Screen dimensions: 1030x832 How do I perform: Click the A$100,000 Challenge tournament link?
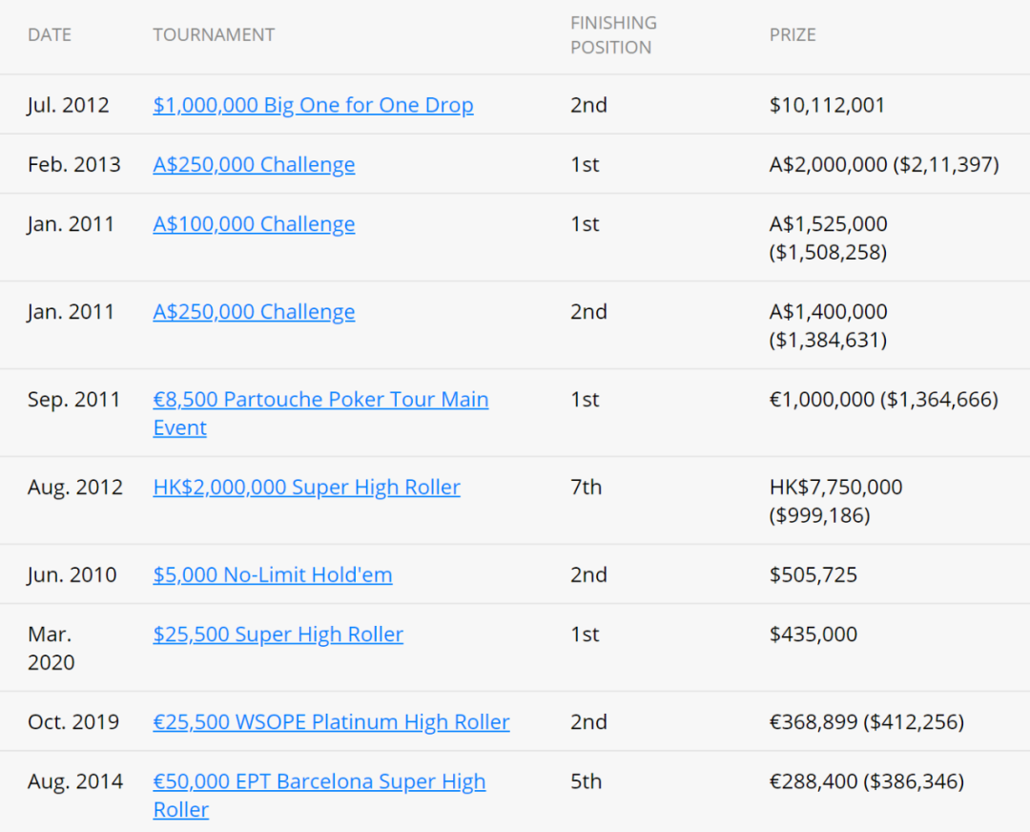(254, 223)
